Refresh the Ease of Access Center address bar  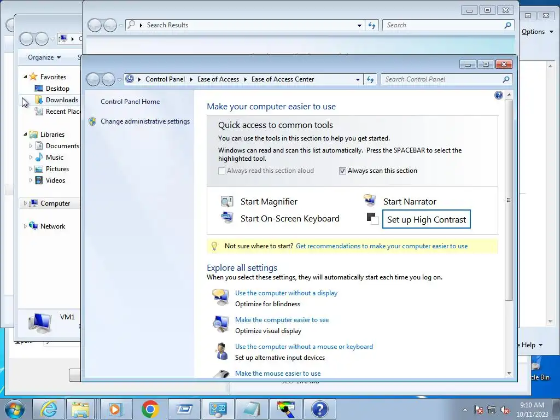(370, 79)
